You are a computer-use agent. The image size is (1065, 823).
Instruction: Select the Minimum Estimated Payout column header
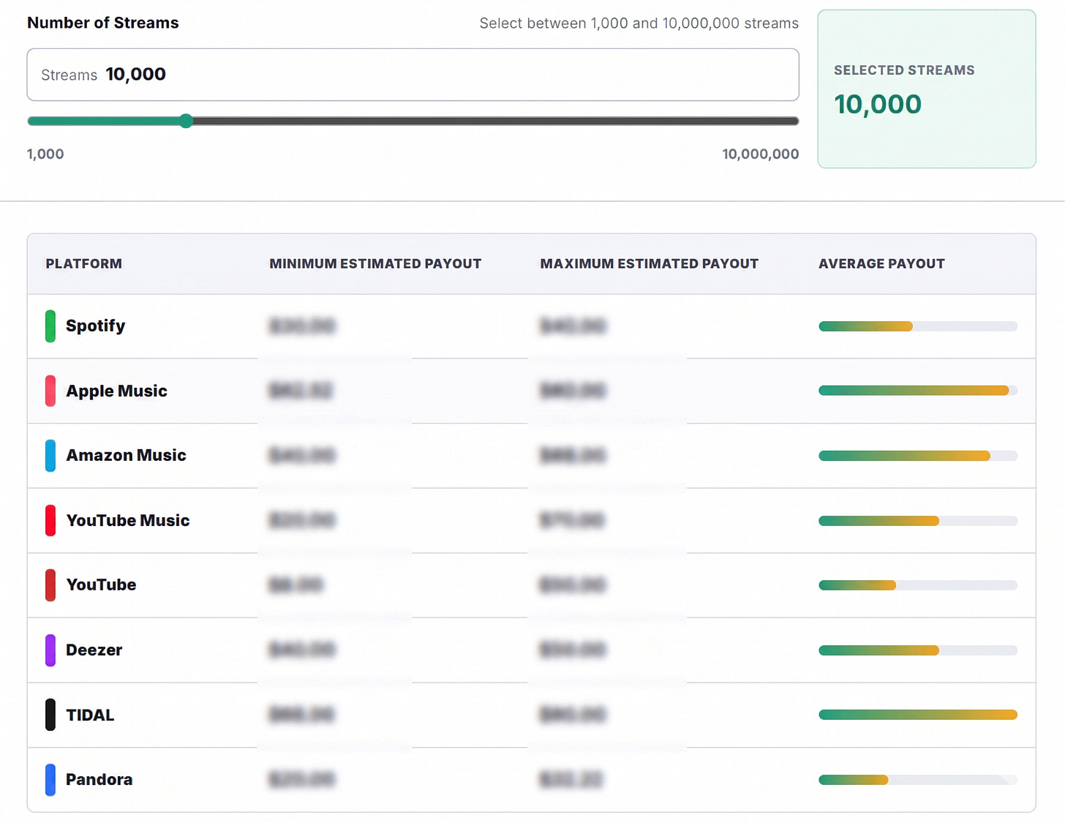click(375, 263)
